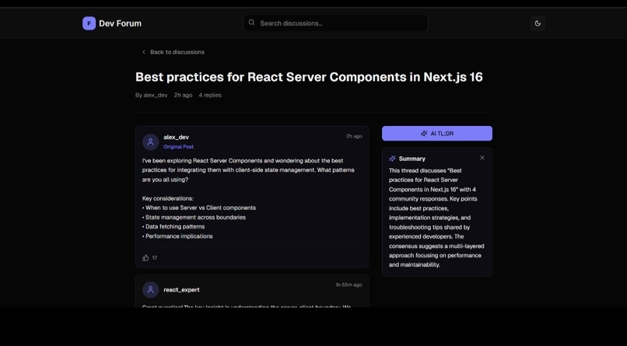Click alex_dev post timestamp 2h ago
Viewport: 627px width, 346px height.
354,136
